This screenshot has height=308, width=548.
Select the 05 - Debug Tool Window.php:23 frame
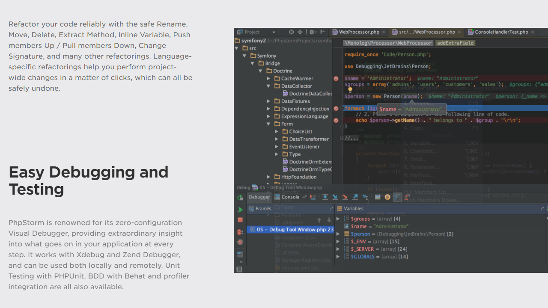291,230
